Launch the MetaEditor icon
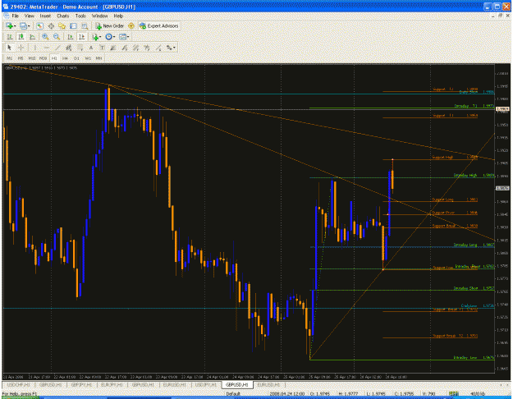This screenshot has height=399, width=513. 131,25
